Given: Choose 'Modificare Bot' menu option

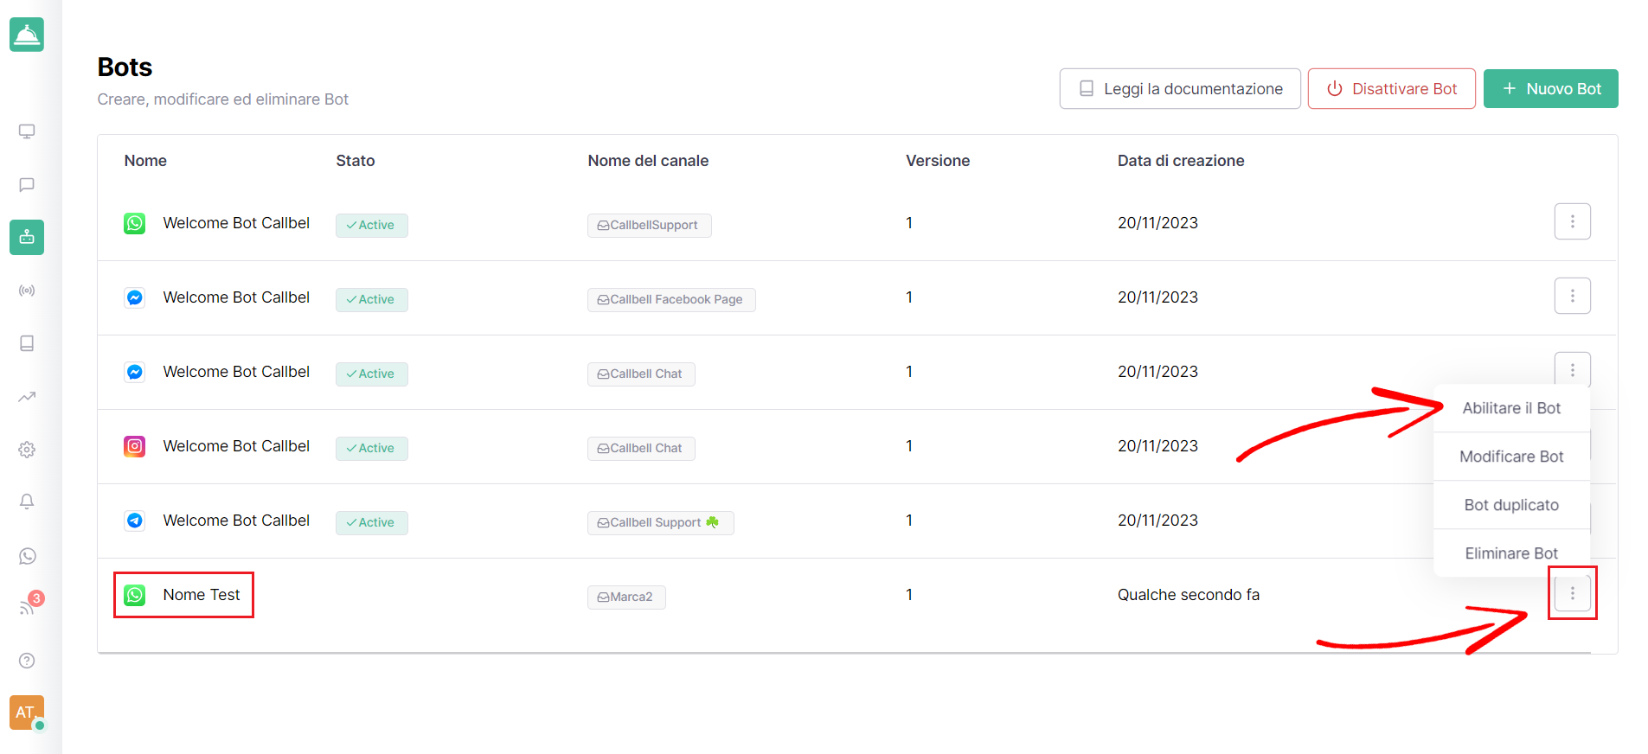Looking at the screenshot, I should pos(1511,457).
